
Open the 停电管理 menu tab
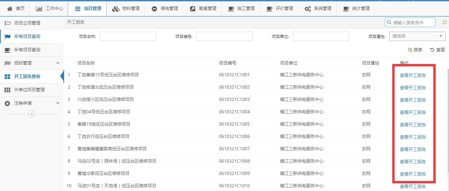pyautogui.click(x=165, y=9)
